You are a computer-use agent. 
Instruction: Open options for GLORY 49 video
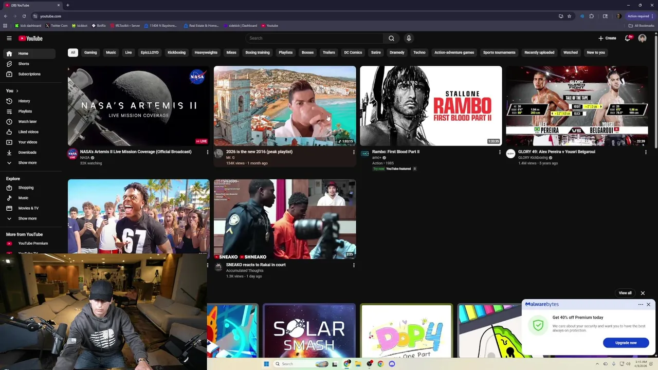[646, 152]
